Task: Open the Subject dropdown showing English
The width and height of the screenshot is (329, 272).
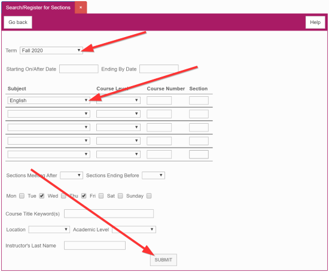Action: [x=48, y=100]
